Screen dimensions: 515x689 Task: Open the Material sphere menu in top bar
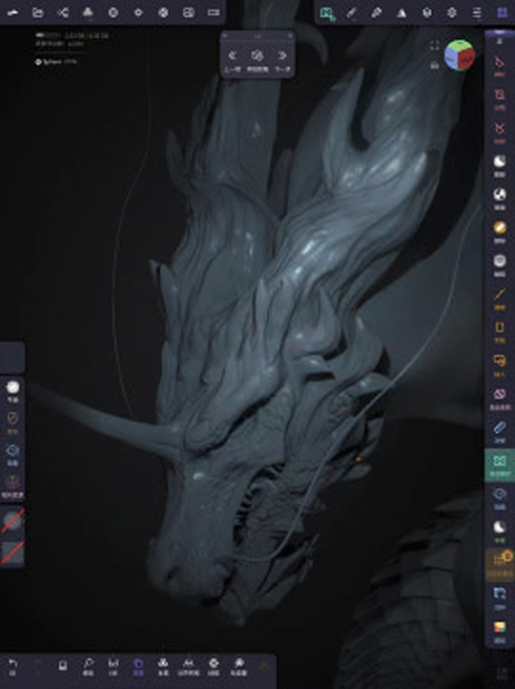click(113, 12)
